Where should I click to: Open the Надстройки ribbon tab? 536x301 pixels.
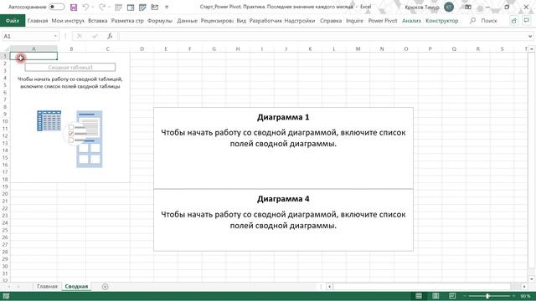[x=300, y=20]
